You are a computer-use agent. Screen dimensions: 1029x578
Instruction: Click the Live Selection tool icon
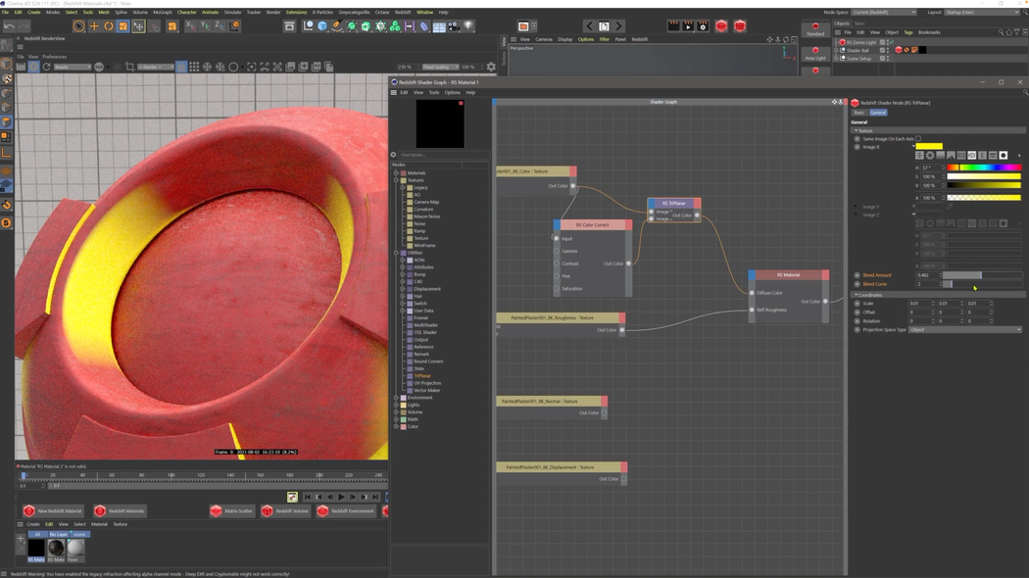click(x=79, y=26)
